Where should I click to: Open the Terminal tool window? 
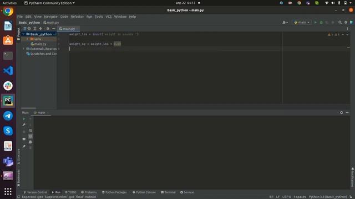[x=168, y=192]
